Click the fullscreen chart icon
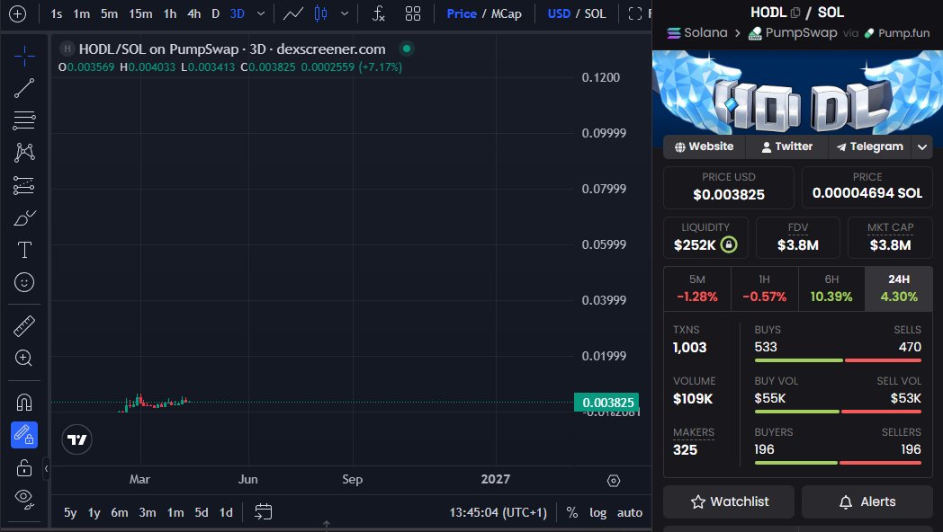 click(x=635, y=13)
